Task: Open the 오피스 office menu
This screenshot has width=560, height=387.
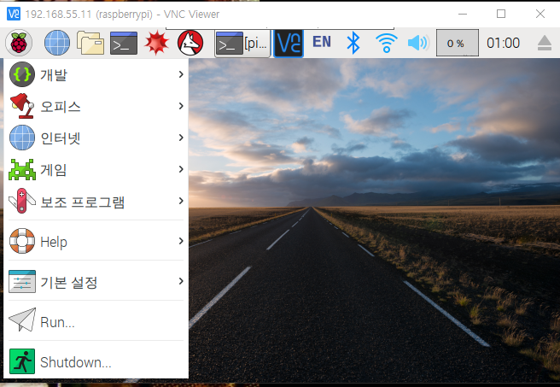Action: click(x=96, y=106)
